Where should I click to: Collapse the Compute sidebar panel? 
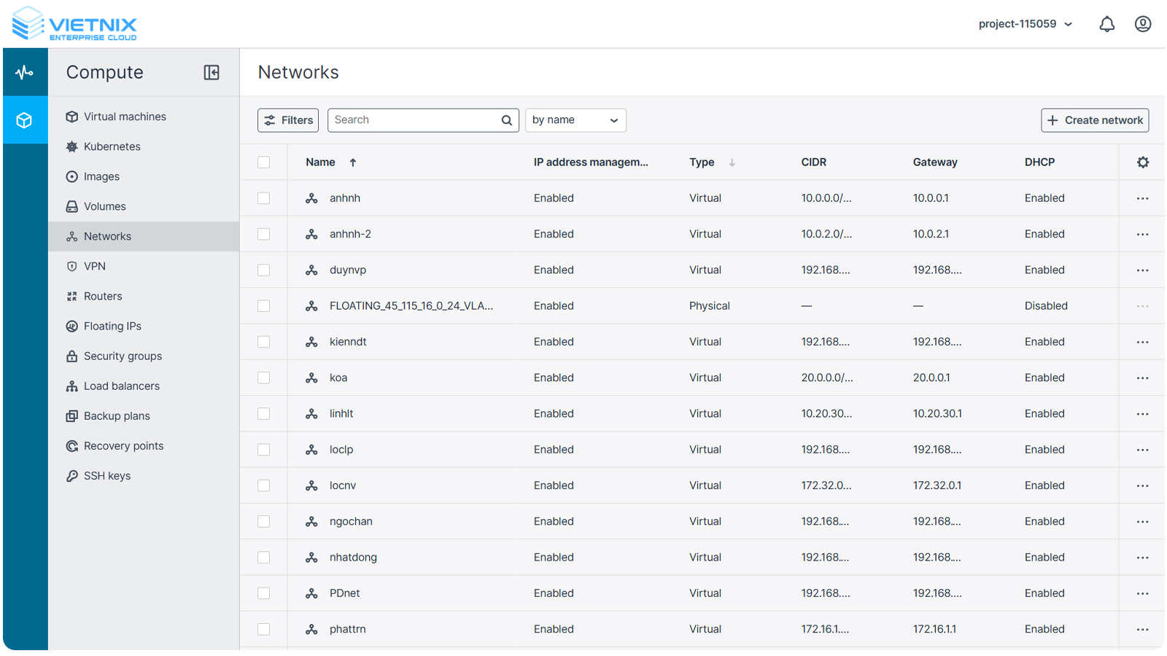coord(212,72)
